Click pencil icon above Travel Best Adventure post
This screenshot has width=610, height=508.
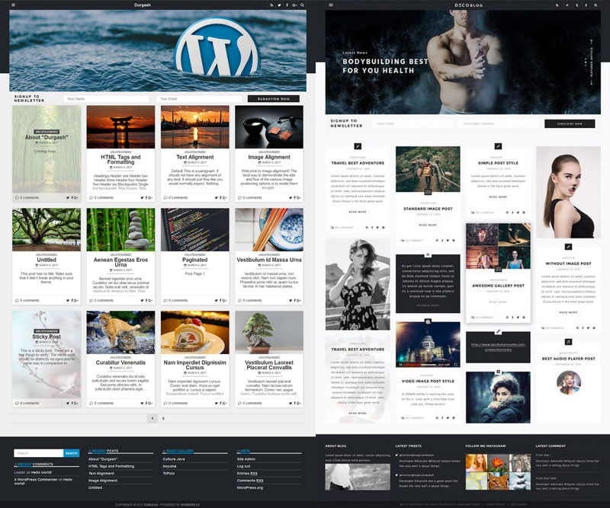pyautogui.click(x=358, y=146)
